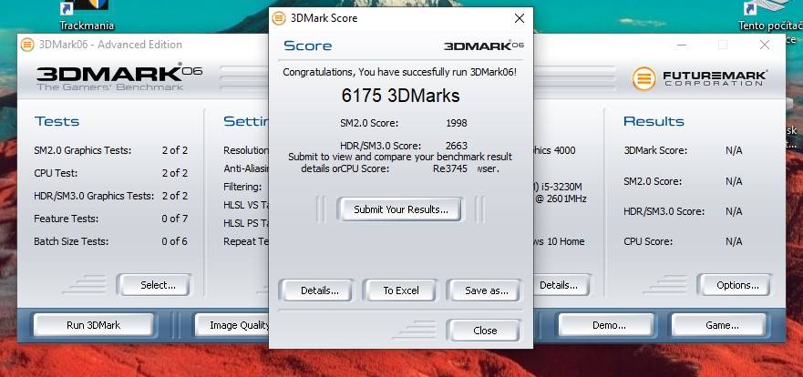Click the Futuremark Corporation logo
803x377 pixels.
699,78
